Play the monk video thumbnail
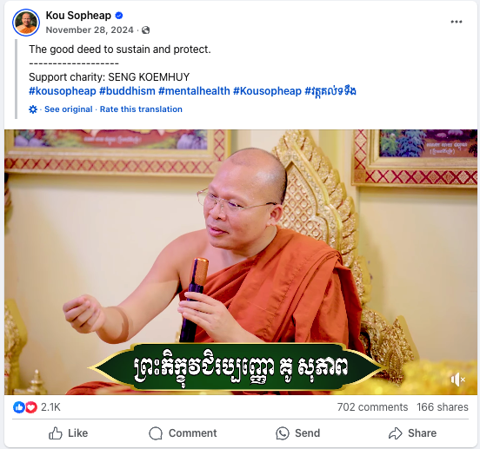 pyautogui.click(x=241, y=262)
